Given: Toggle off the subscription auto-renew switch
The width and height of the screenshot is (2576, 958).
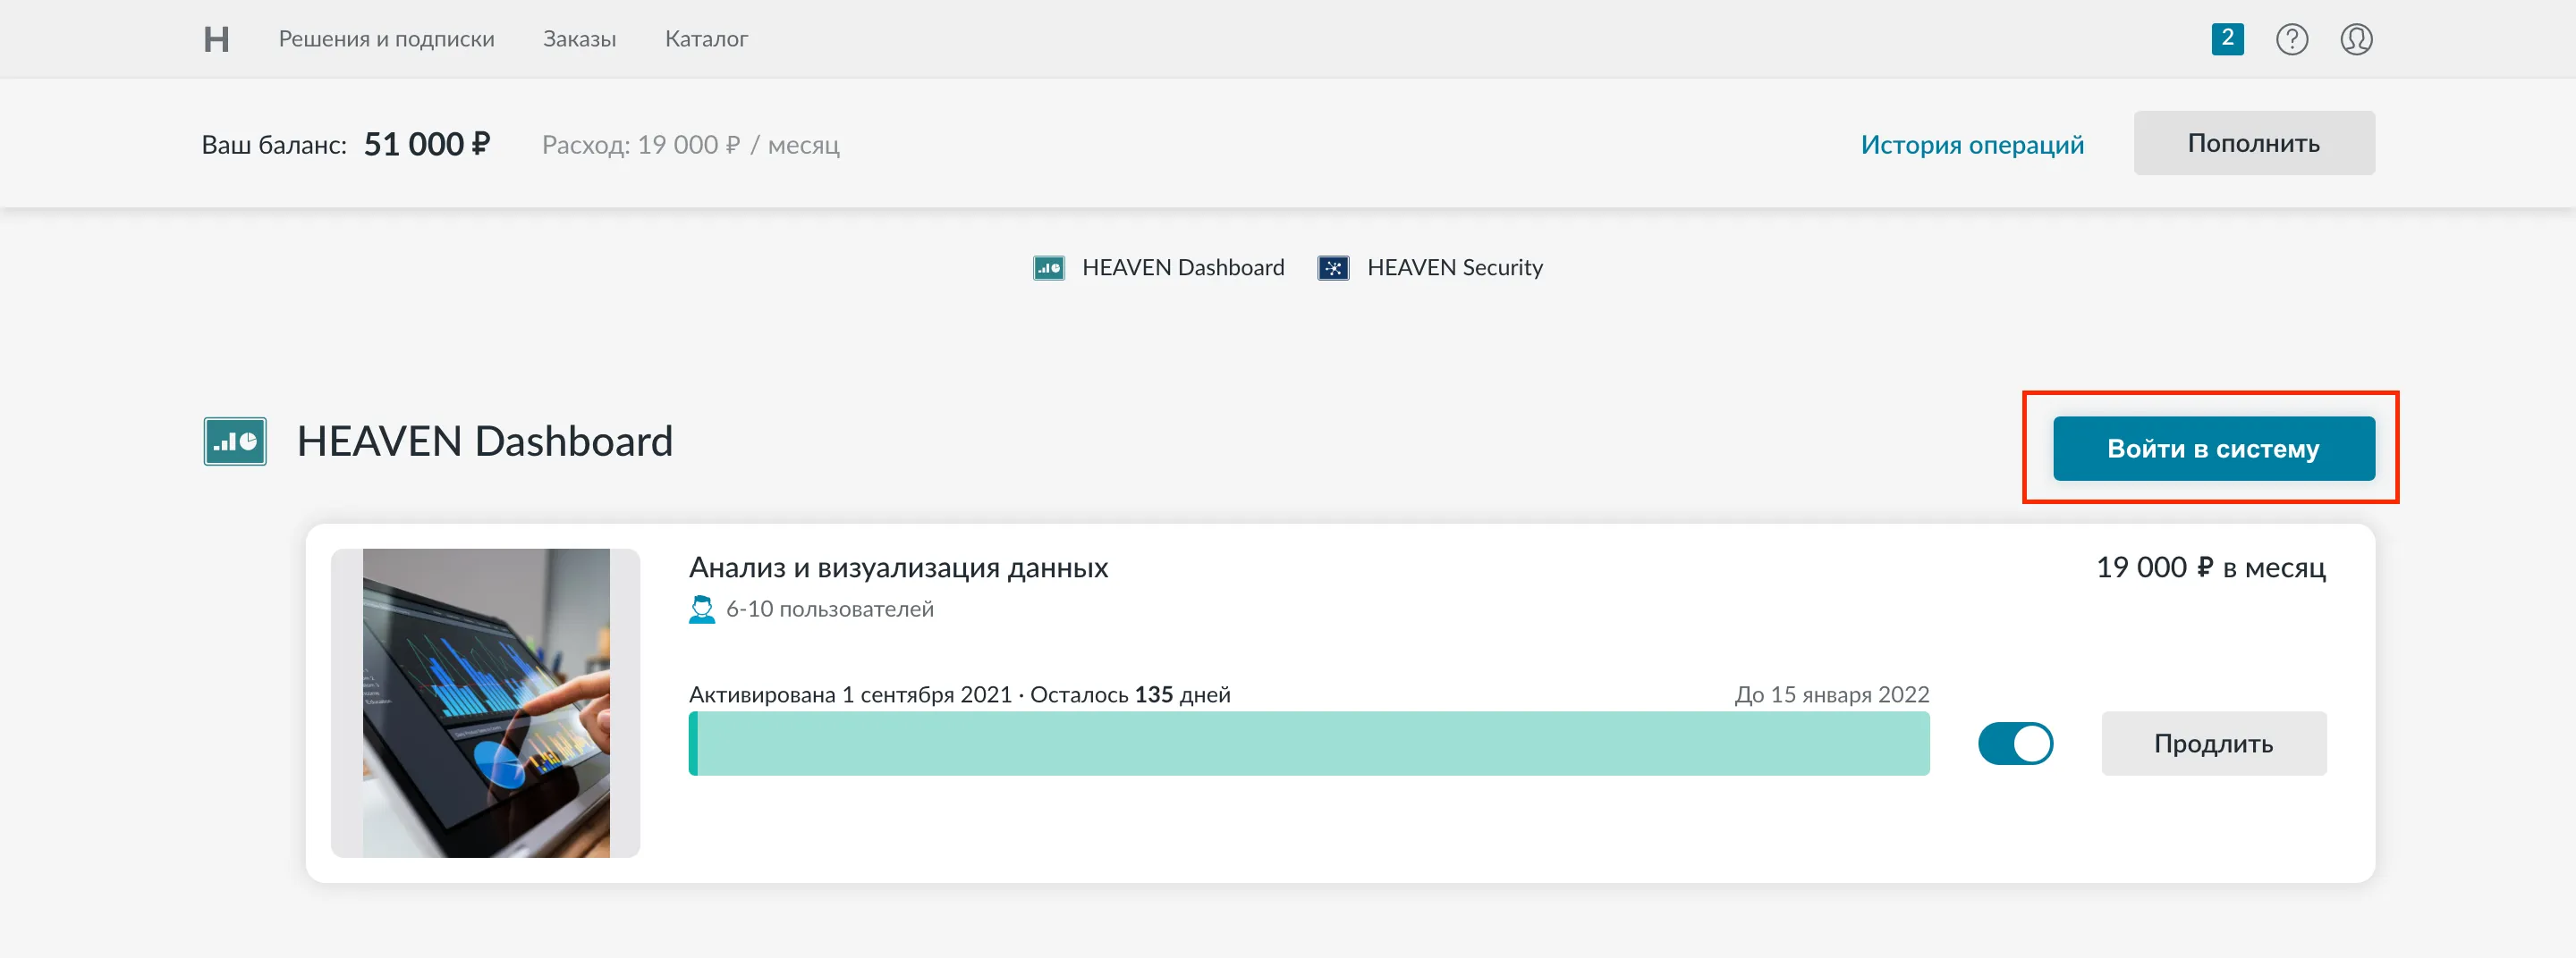Looking at the screenshot, I should [x=2015, y=744].
